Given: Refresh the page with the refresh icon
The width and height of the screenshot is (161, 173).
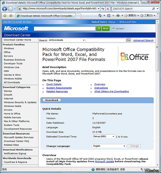Looking at the screenshot, I should [103, 9].
